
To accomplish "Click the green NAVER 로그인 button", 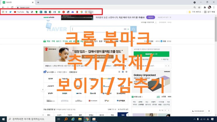I will pyautogui.click(x=151, y=54).
